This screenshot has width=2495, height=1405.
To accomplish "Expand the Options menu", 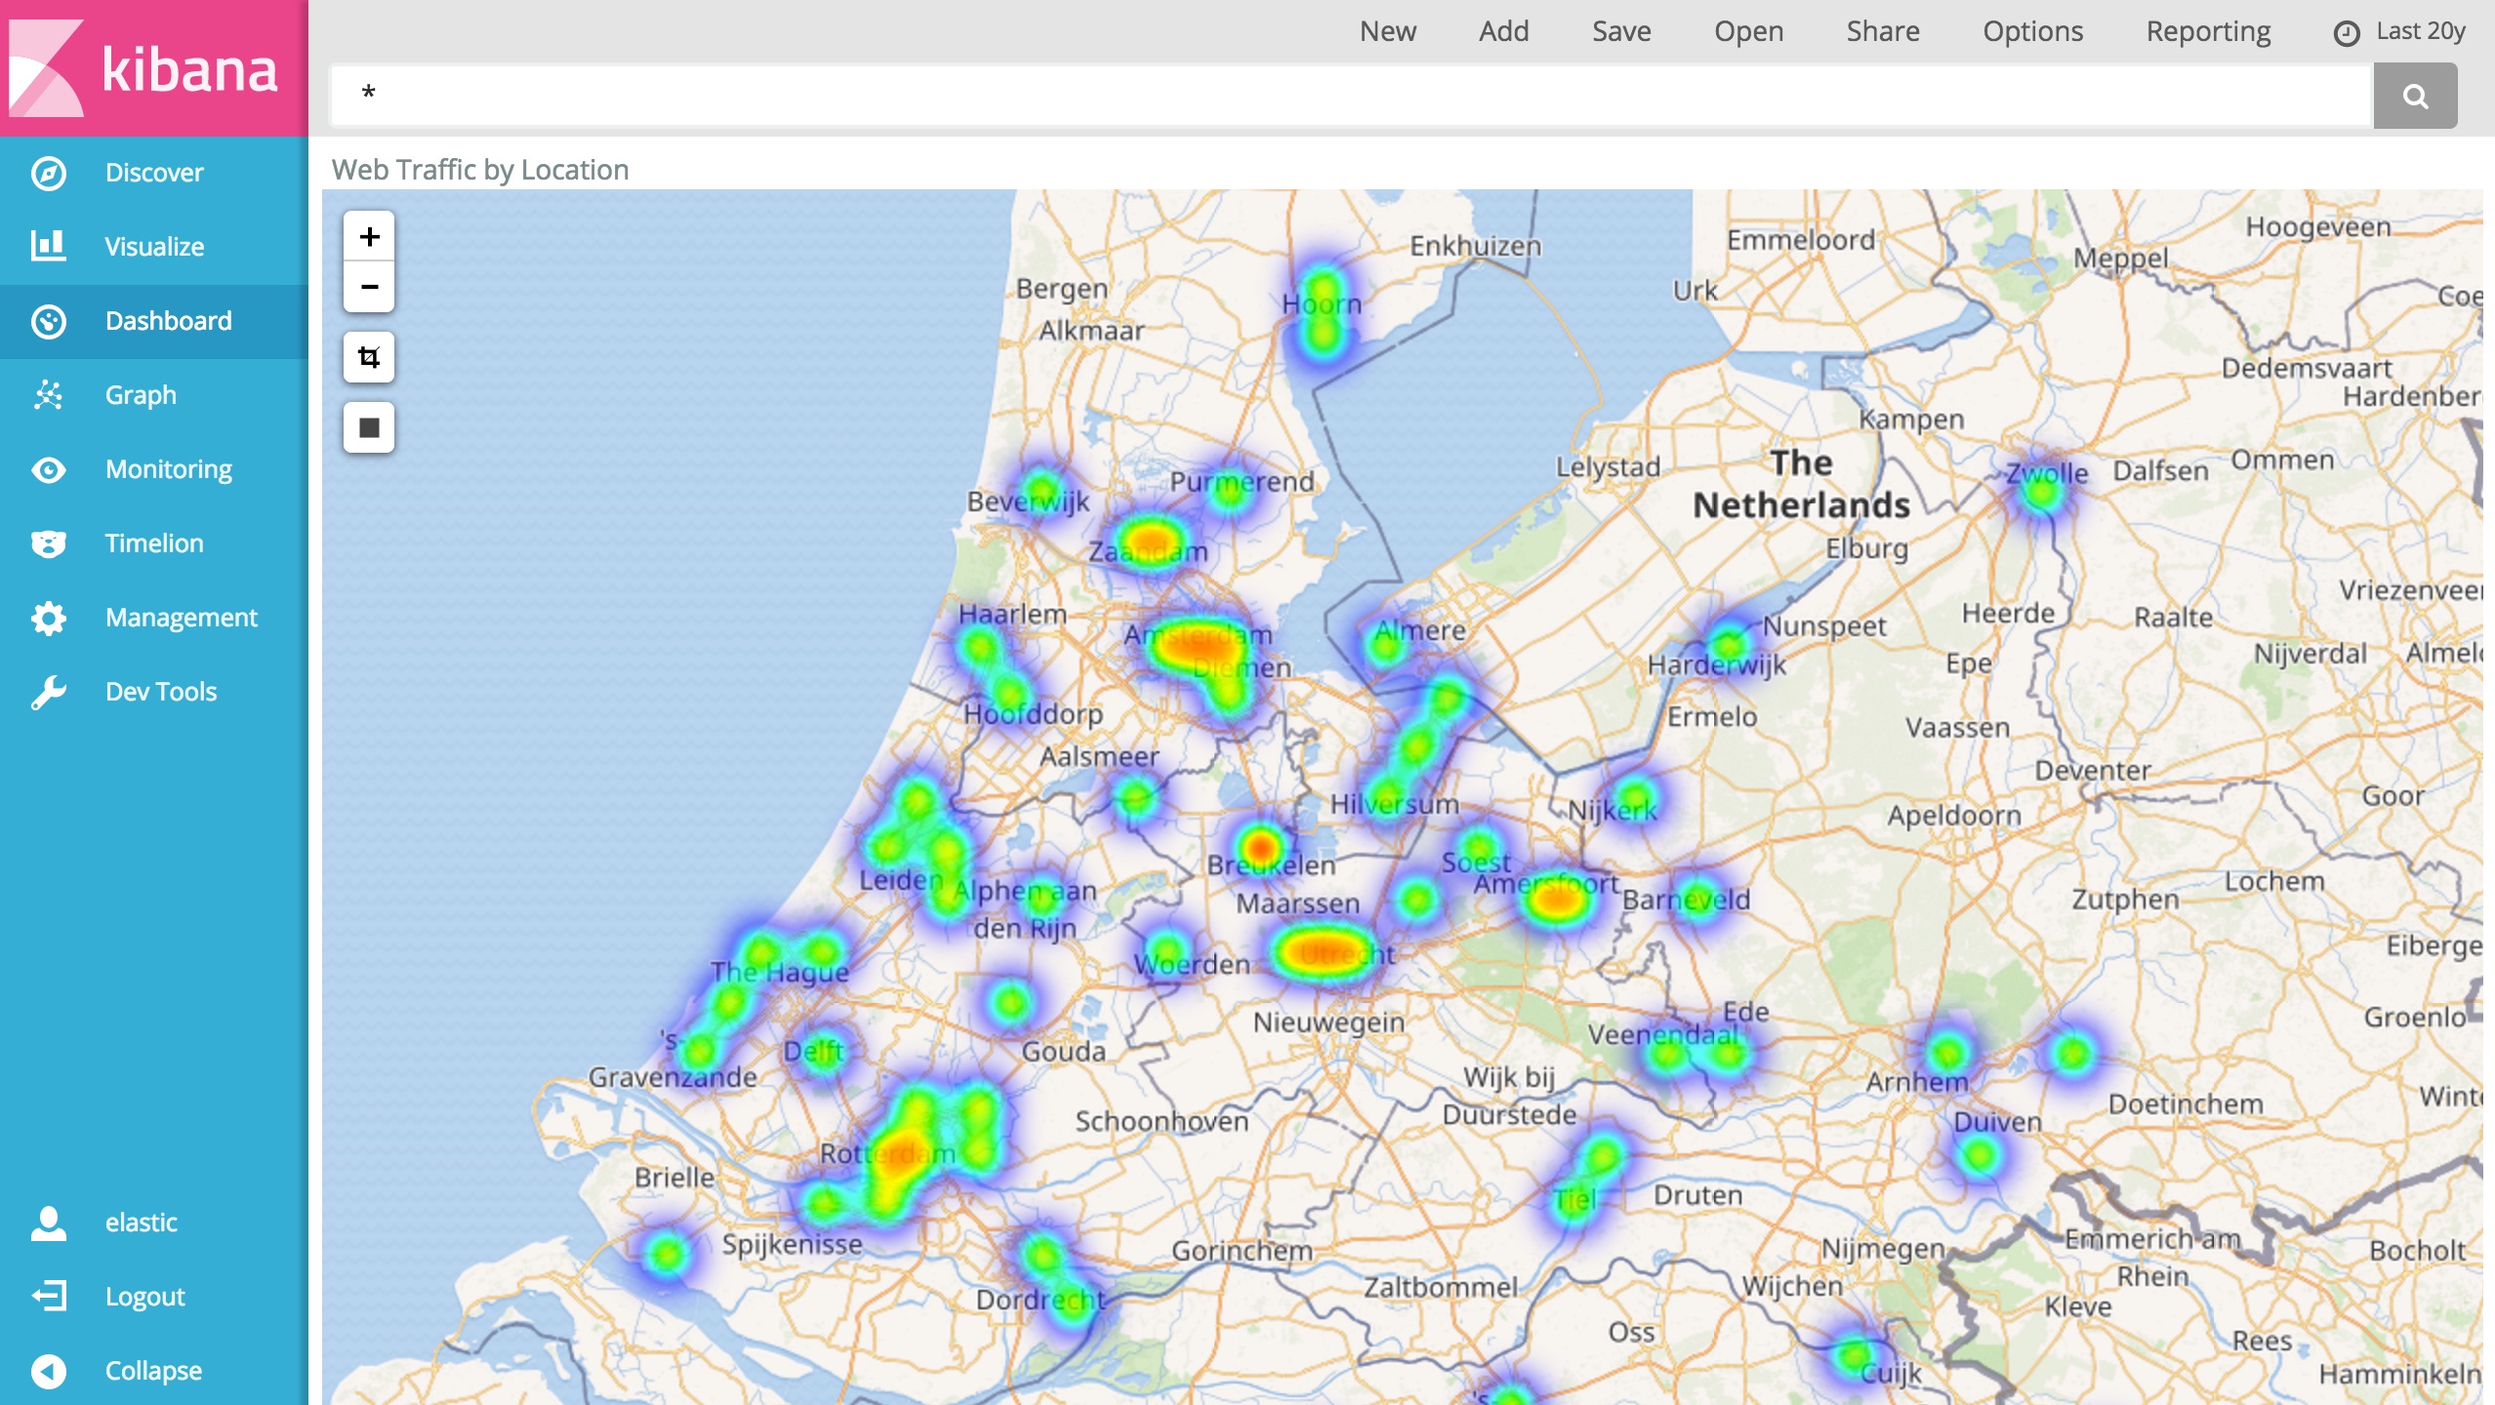I will pos(2032,32).
